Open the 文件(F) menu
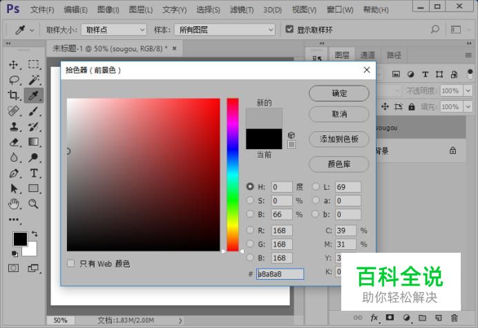 coord(42,10)
